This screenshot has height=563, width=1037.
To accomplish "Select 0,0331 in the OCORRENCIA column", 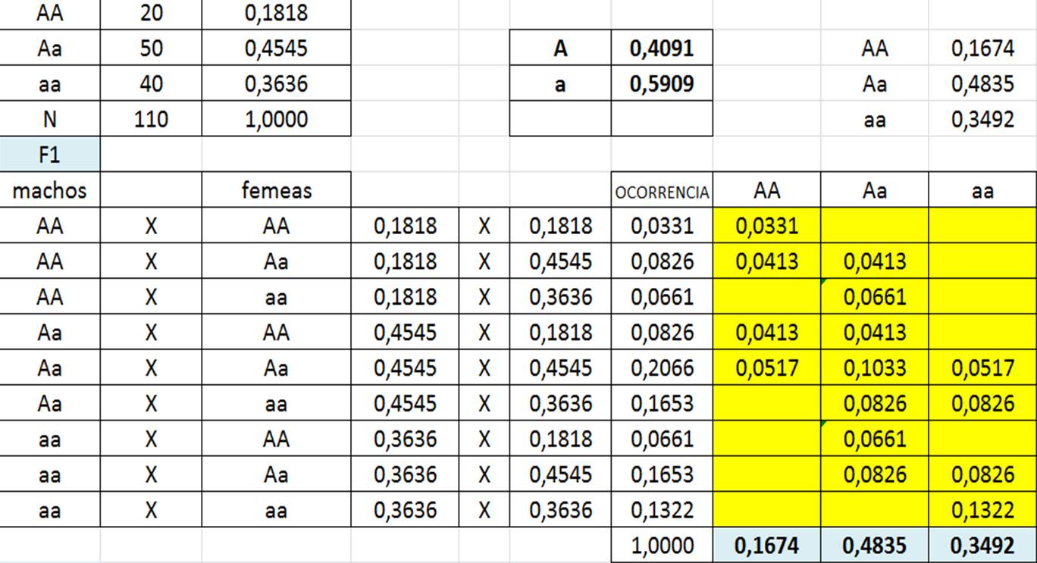I will tap(663, 226).
